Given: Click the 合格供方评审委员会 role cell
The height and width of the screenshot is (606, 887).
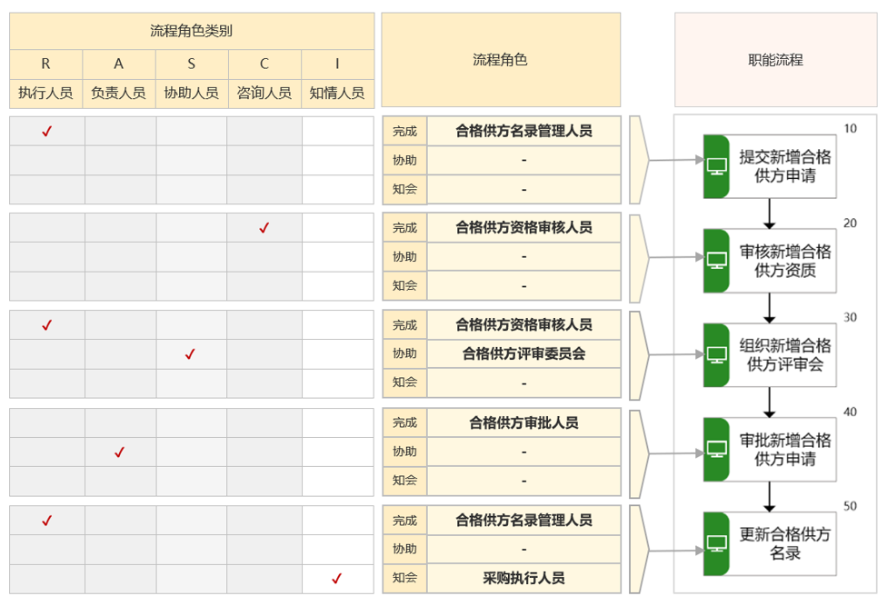Looking at the screenshot, I should pyautogui.click(x=523, y=354).
